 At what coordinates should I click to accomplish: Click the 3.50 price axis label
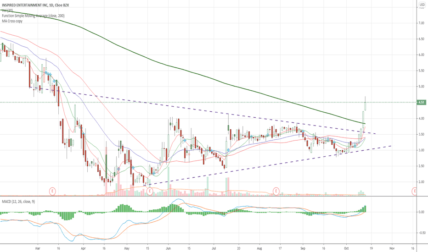pyautogui.click(x=421, y=134)
